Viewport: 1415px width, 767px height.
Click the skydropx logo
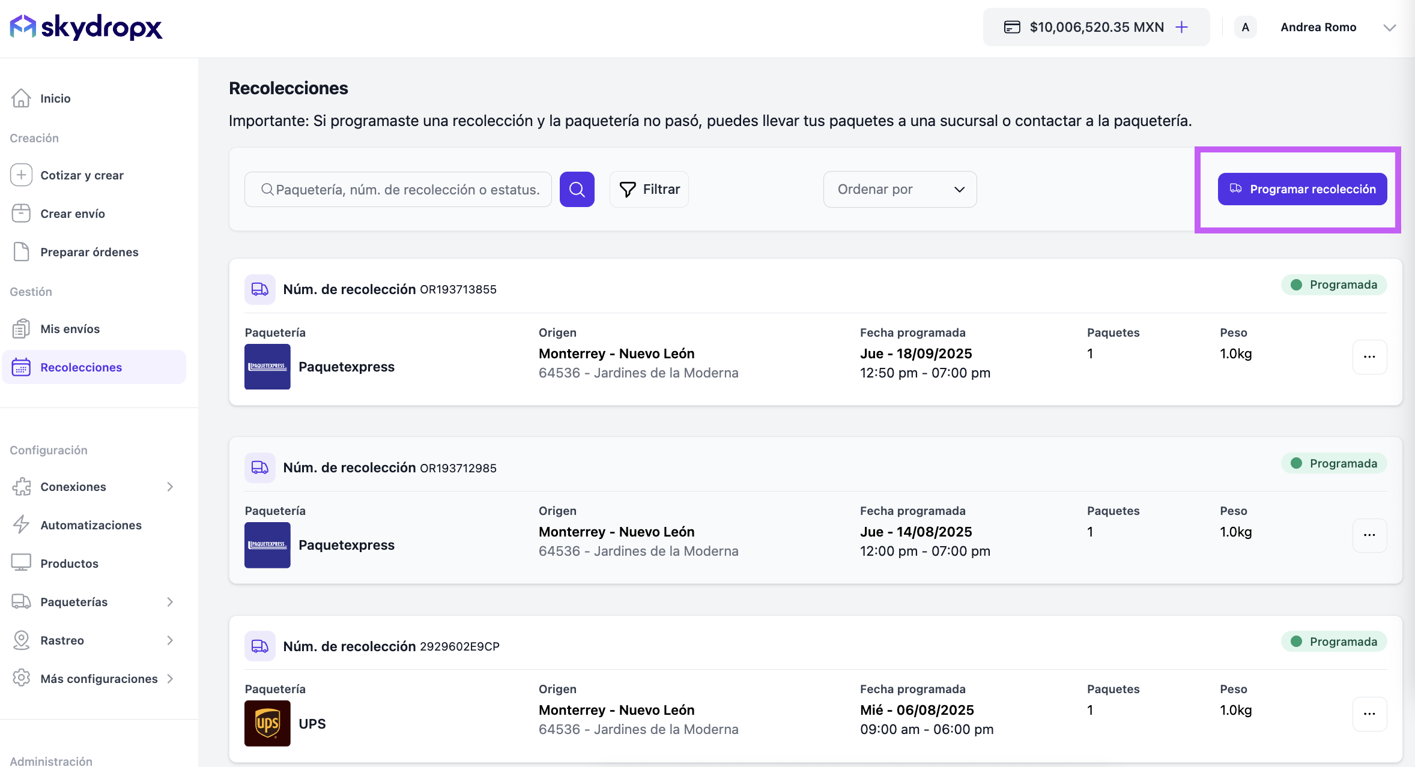pos(86,27)
